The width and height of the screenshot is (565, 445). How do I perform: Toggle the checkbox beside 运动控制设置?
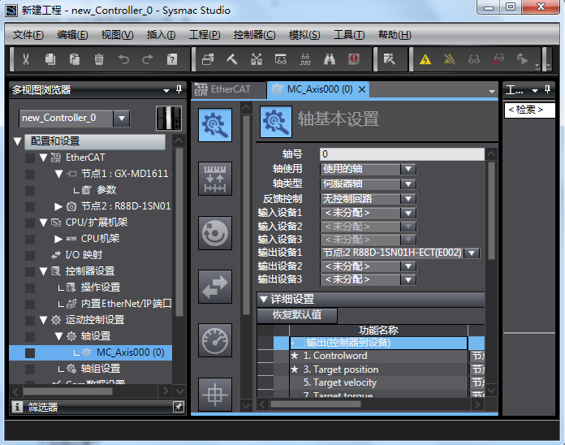tap(30, 320)
